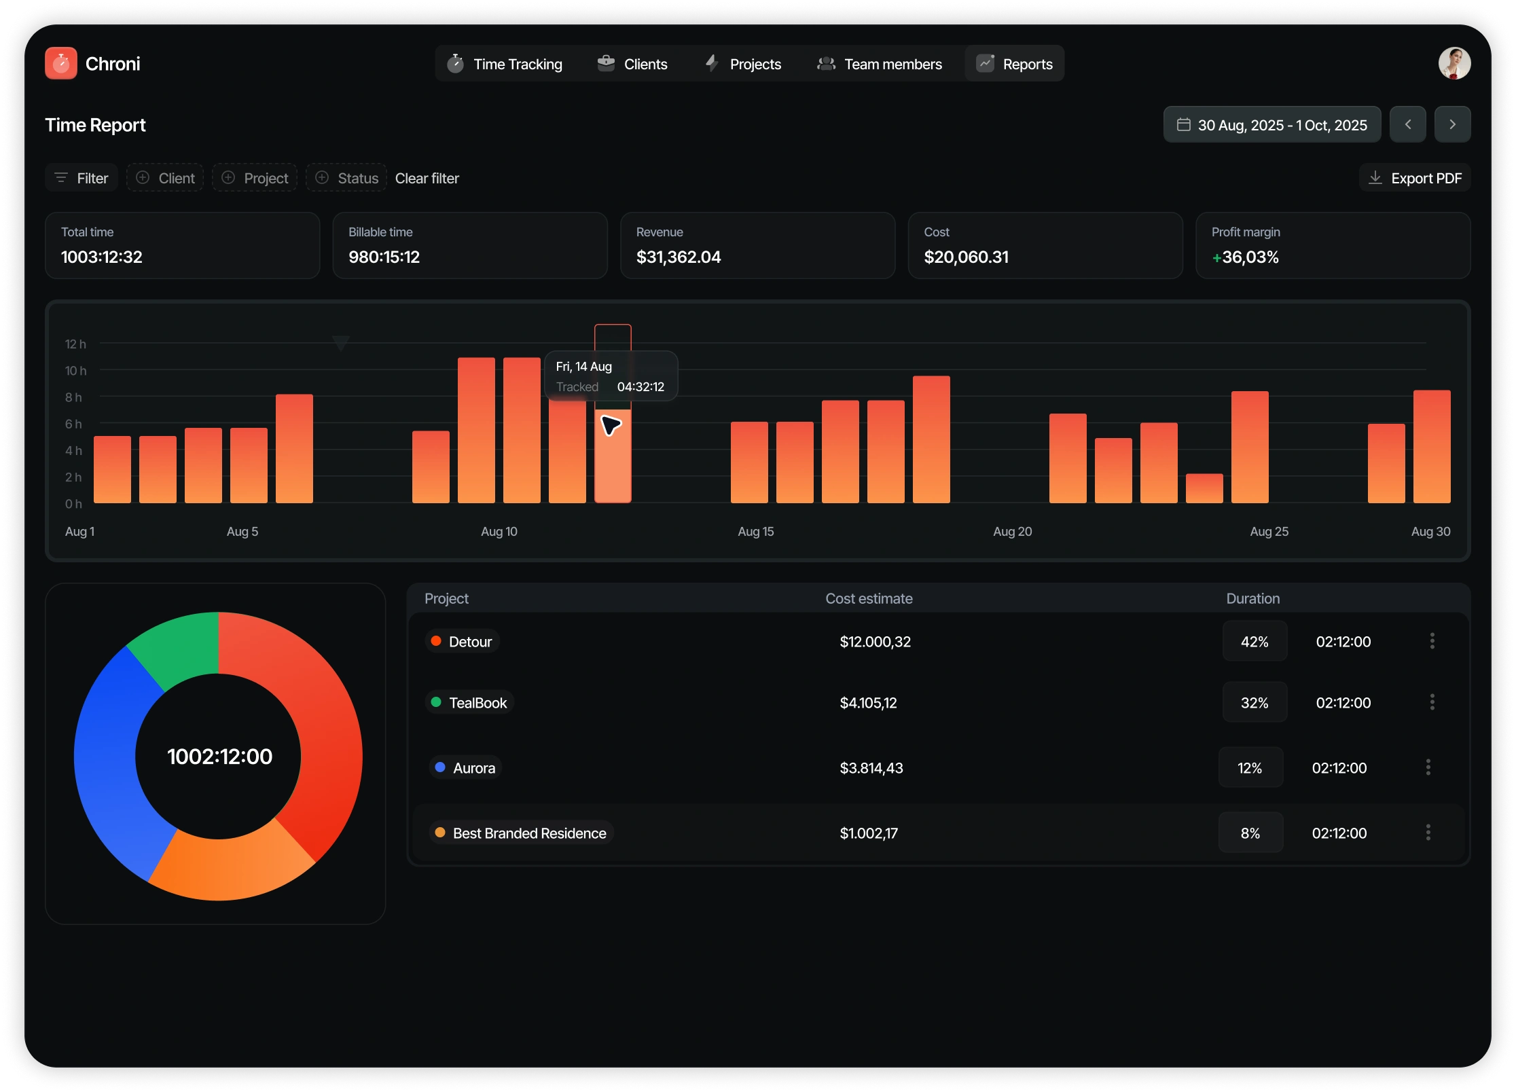Click Best Branded Residence row's more-options icon
The width and height of the screenshot is (1516, 1092).
click(x=1428, y=833)
